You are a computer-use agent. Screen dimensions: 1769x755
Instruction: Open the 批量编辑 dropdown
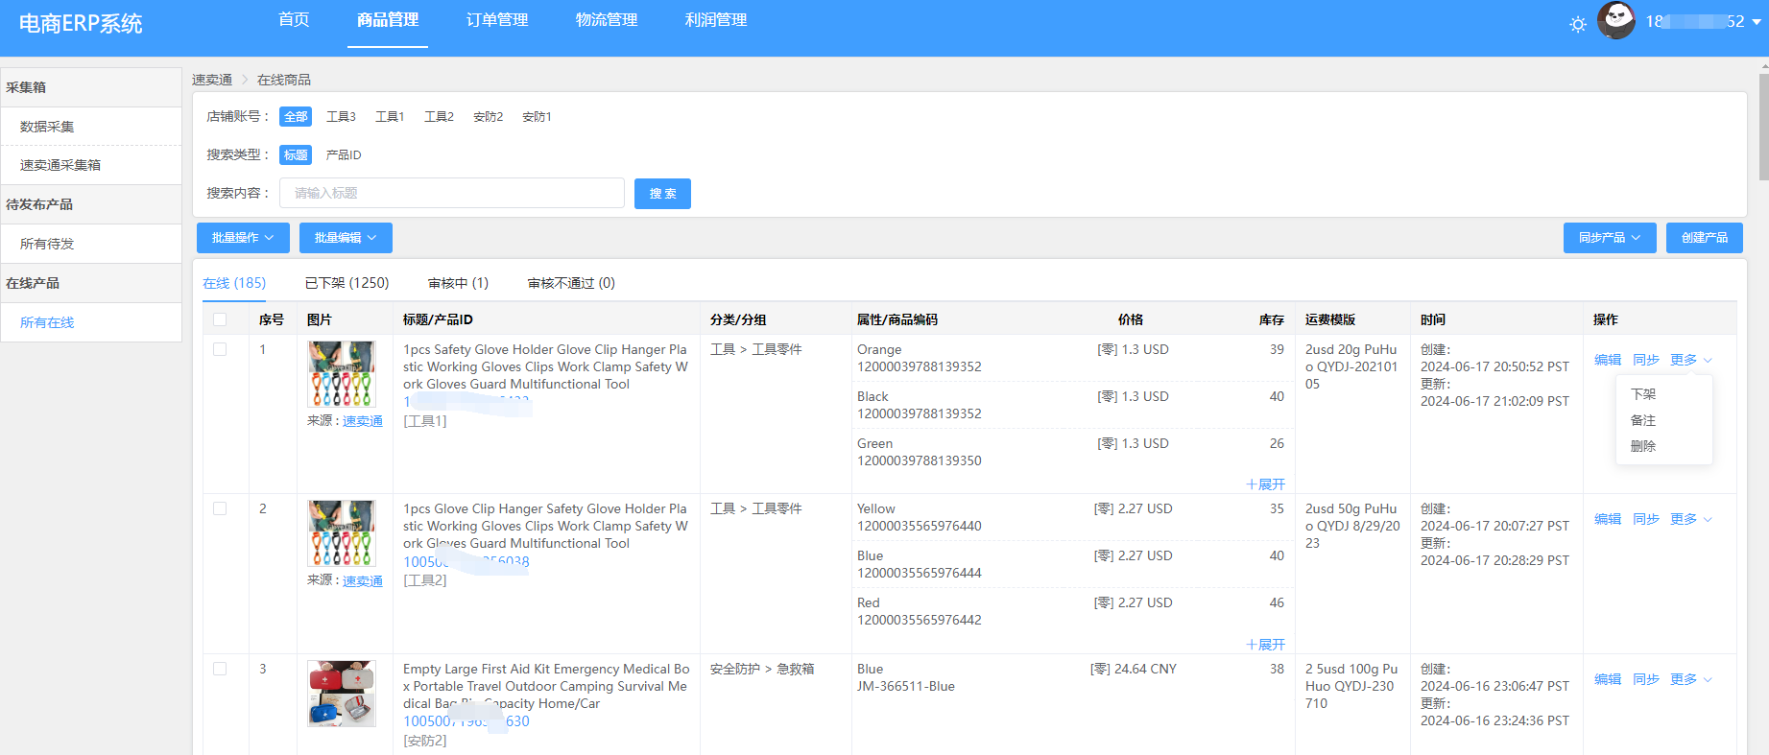(346, 238)
